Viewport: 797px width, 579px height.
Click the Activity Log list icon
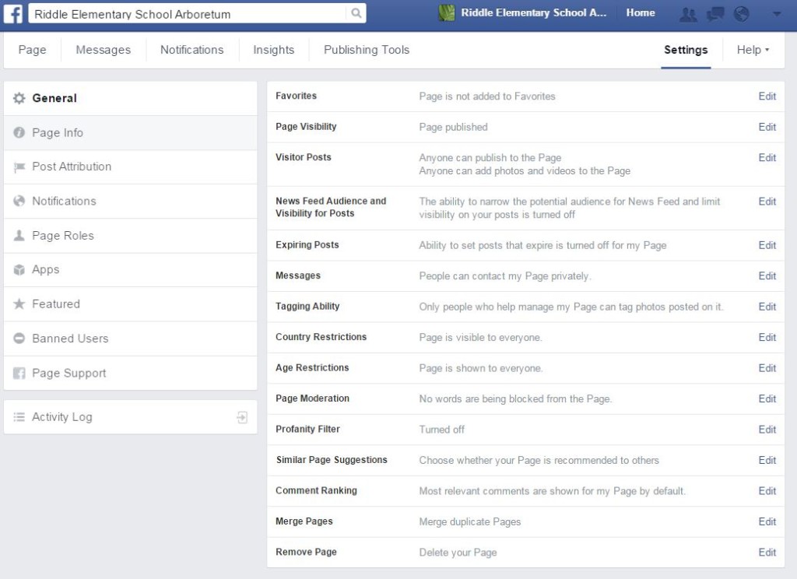click(x=19, y=417)
